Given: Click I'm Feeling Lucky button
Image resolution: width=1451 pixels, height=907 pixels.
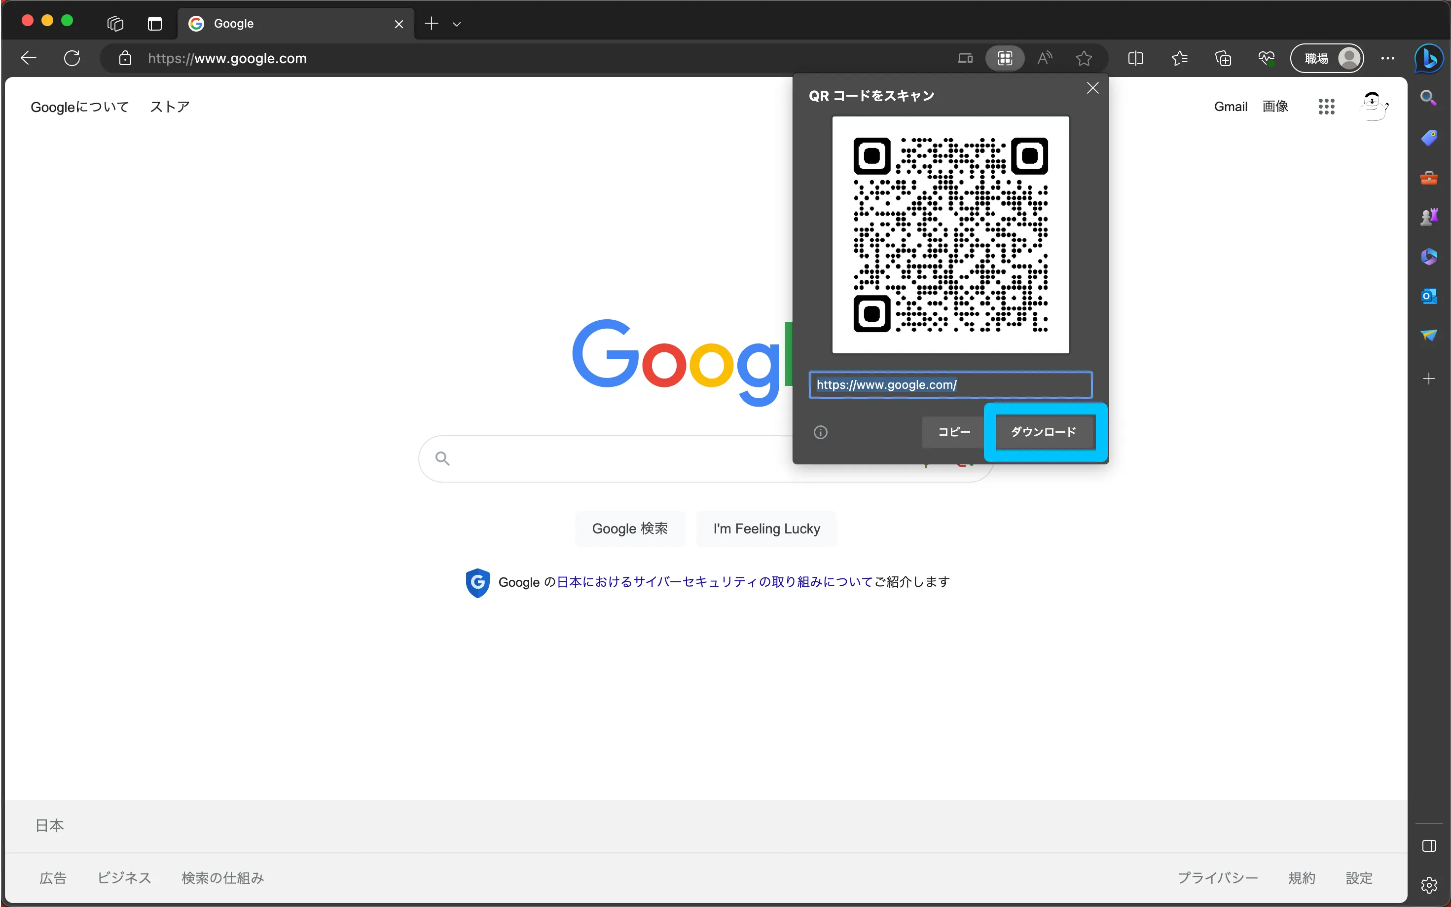Looking at the screenshot, I should 766,529.
